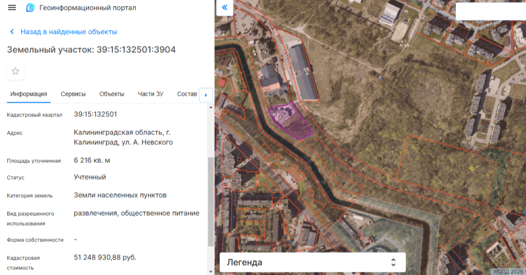
Task: Switch to the Сервисы tab
Action: (x=73, y=94)
